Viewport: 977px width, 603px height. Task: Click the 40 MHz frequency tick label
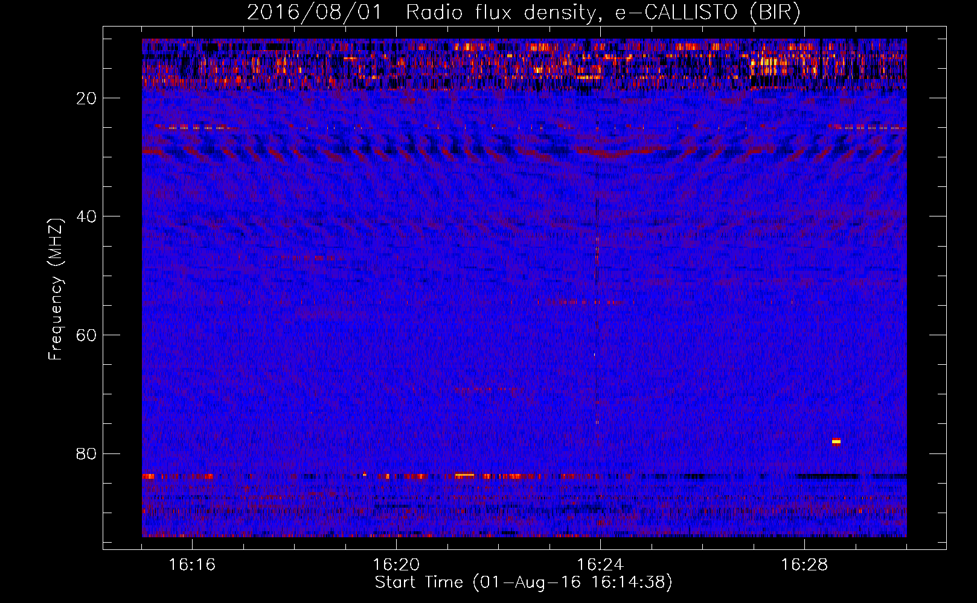pos(86,216)
